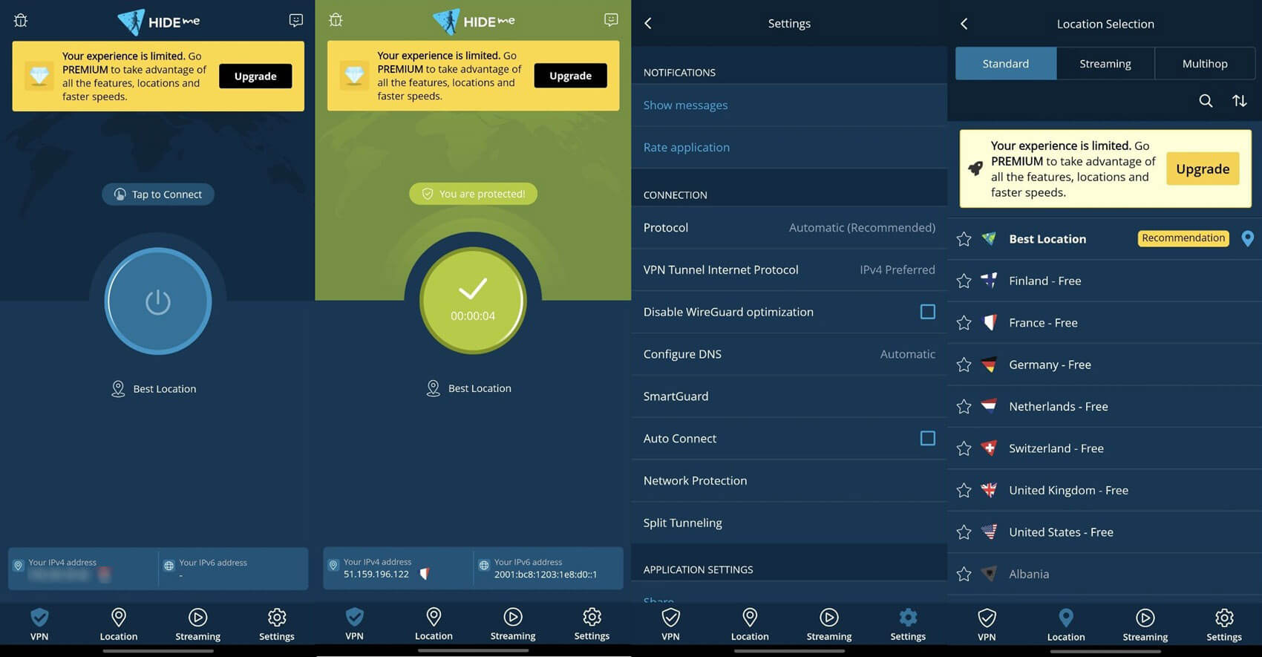This screenshot has height=657, width=1262.
Task: Open VPN tab on Settings screen
Action: (670, 624)
